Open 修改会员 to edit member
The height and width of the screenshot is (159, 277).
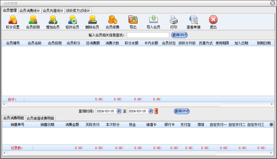[x=72, y=22]
